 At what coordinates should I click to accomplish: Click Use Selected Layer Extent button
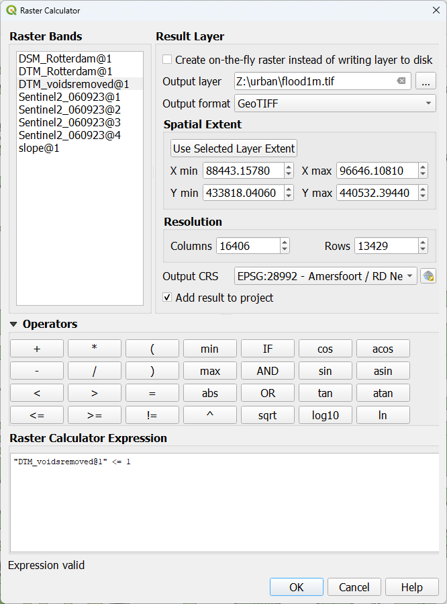[x=234, y=148]
